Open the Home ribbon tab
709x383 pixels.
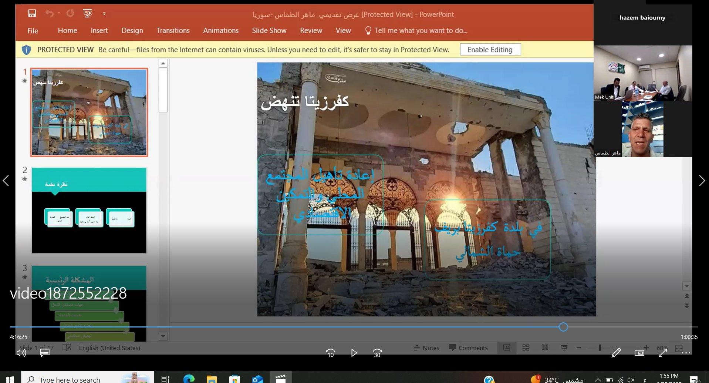pyautogui.click(x=67, y=31)
